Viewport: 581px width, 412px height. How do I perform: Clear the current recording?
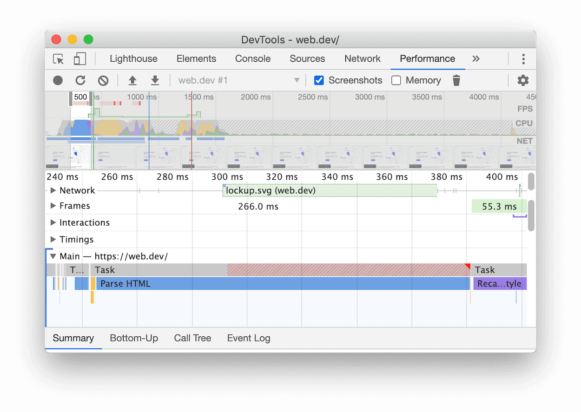click(x=103, y=80)
